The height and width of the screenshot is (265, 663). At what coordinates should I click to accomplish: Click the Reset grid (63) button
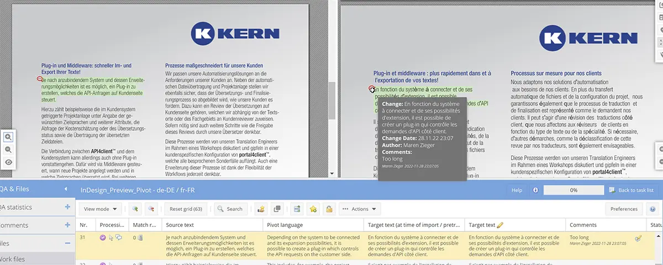pos(186,209)
